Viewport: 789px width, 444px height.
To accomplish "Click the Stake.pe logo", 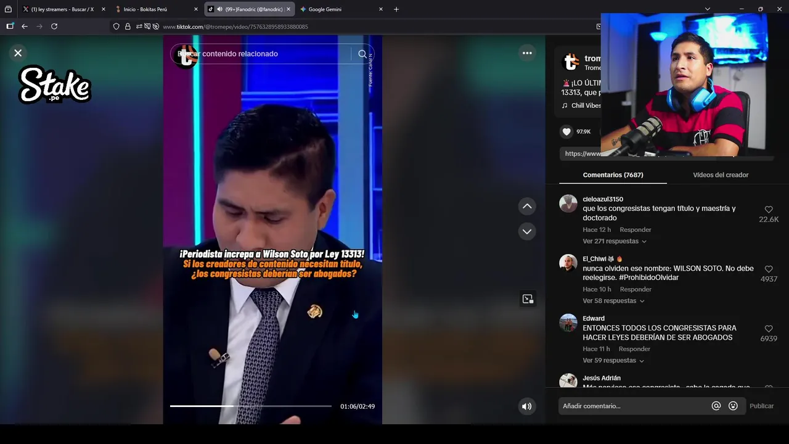I will pos(55,84).
